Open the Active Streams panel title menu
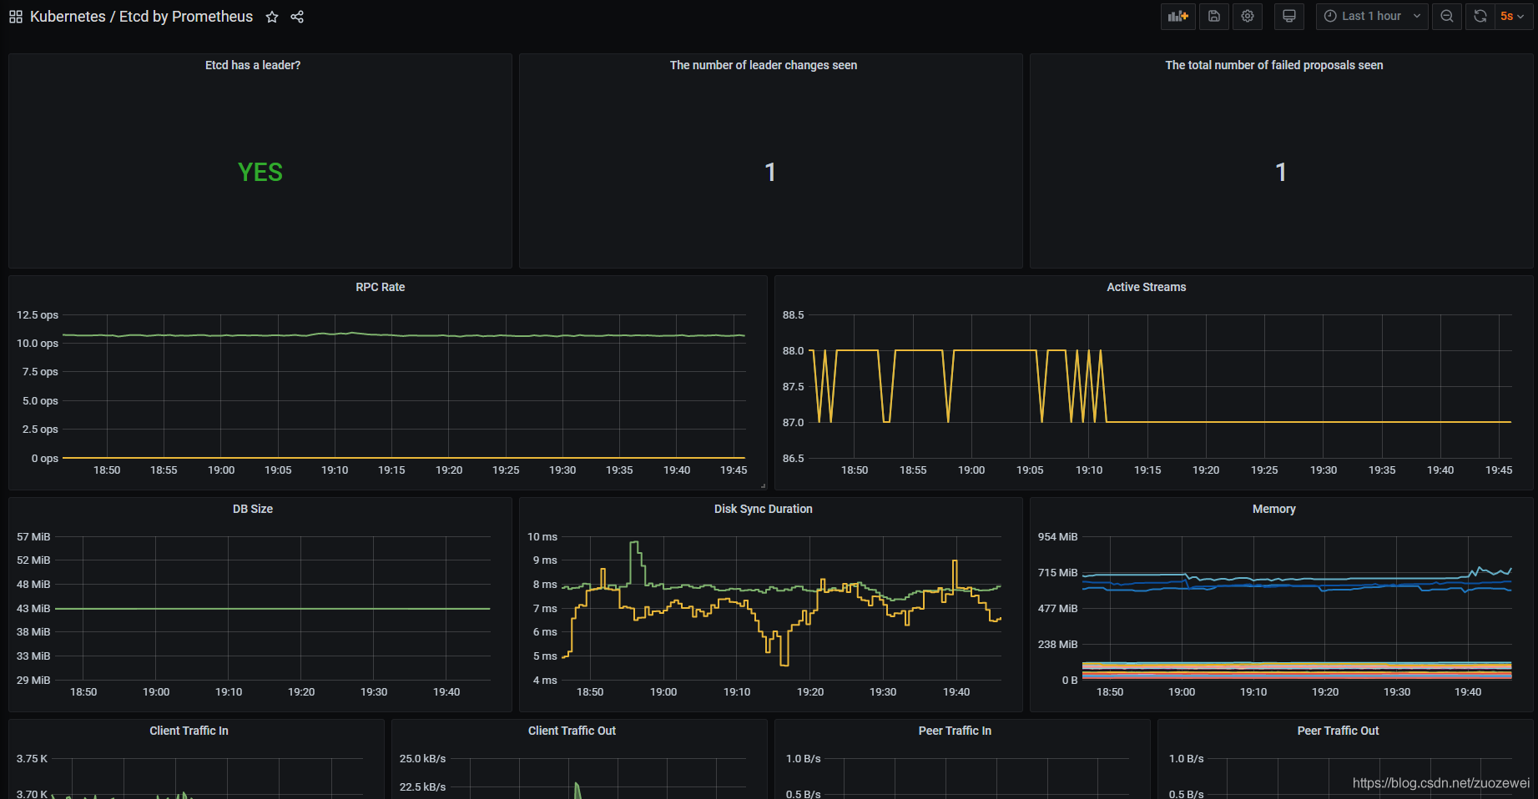Image resolution: width=1538 pixels, height=799 pixels. click(x=1146, y=287)
